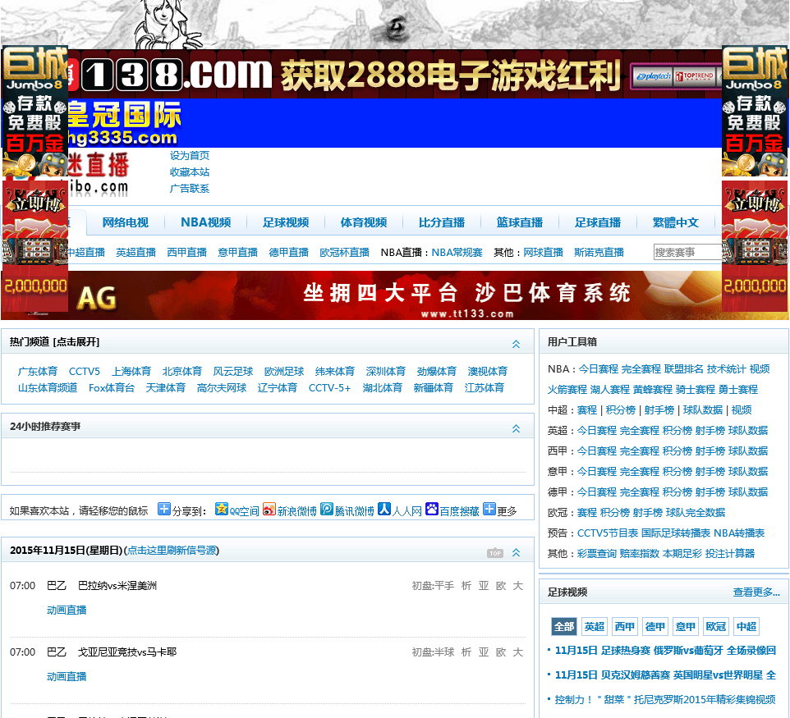Viewport: 790px width, 718px height.
Task: Click 设为首页 link
Action: [190, 156]
